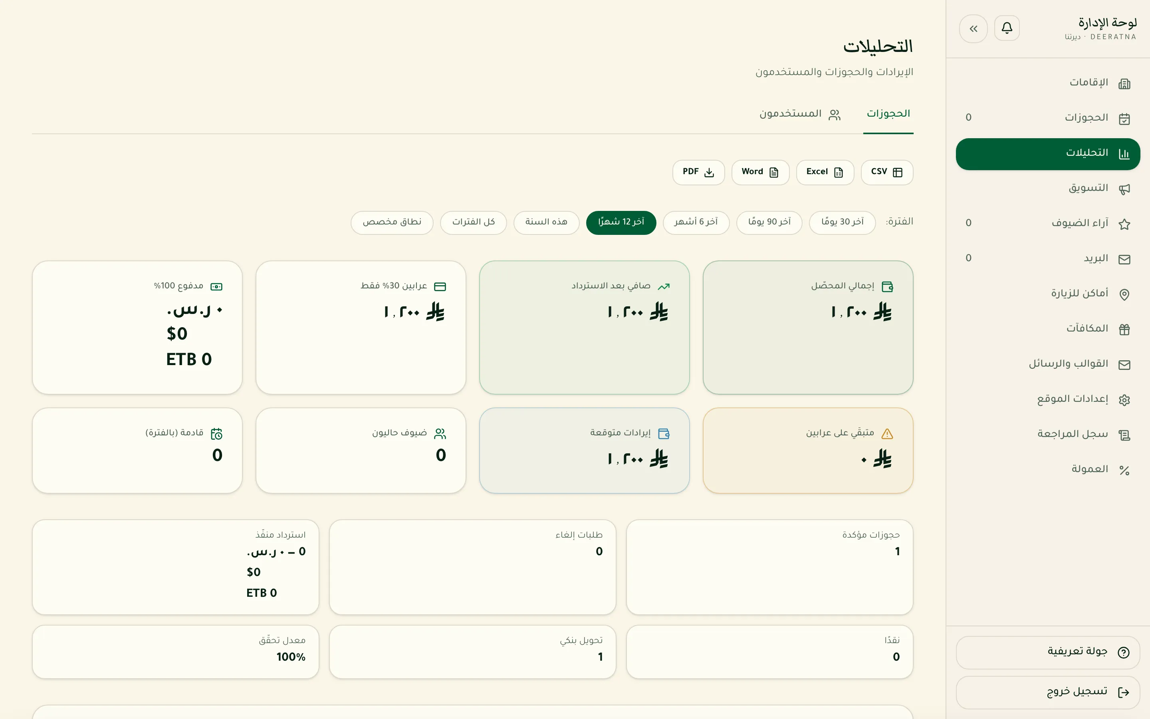Screen dimensions: 1150x719
Task: Switch to the المستخدمون tab
Action: coord(800,114)
